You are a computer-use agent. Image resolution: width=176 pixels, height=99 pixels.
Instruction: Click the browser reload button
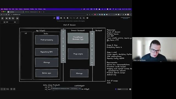pyautogui.click(x=6, y=15)
